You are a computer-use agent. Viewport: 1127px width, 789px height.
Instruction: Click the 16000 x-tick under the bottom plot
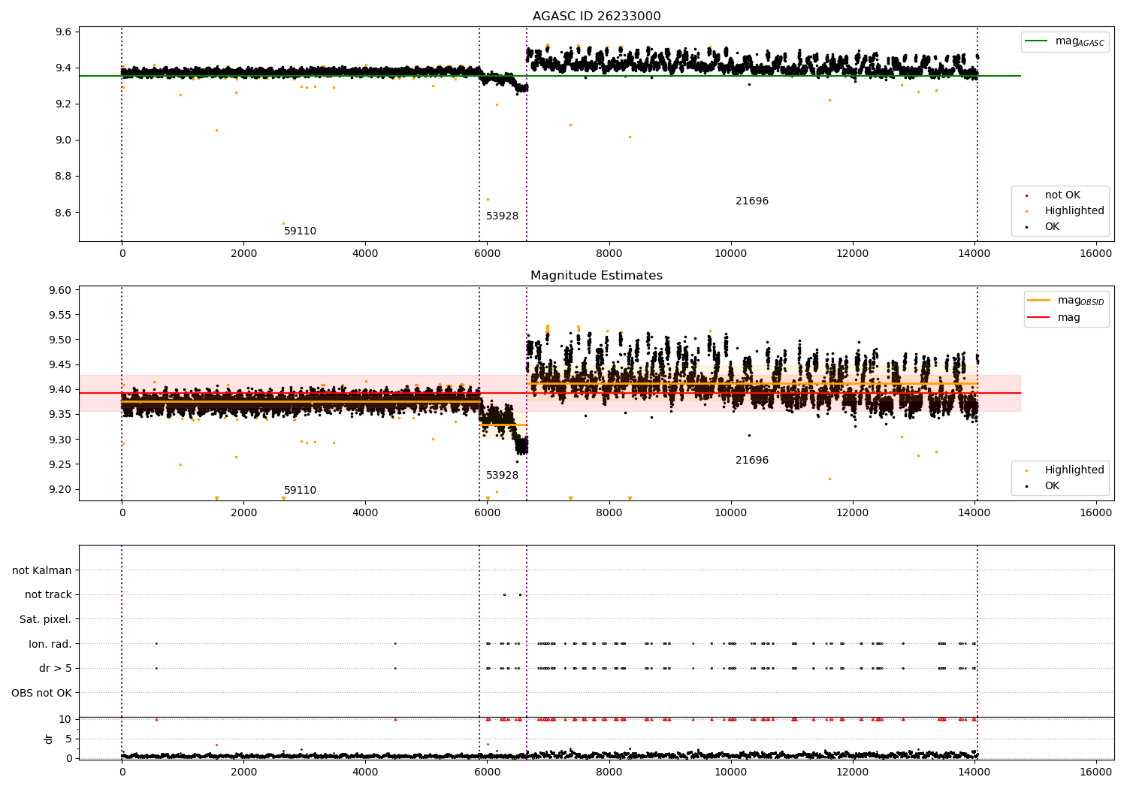point(1095,772)
